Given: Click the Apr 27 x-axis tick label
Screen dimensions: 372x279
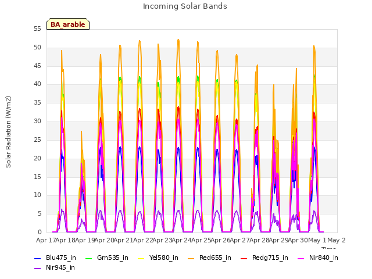Looking at the screenshot, I should point(239,240).
